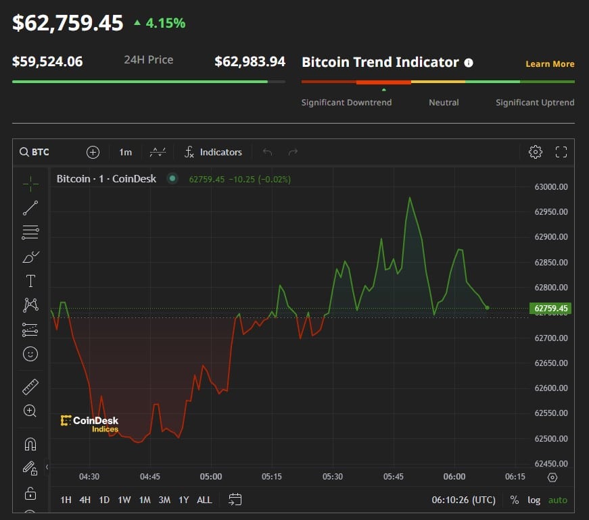Open the chart style selector
This screenshot has height=520, width=589.
point(158,152)
